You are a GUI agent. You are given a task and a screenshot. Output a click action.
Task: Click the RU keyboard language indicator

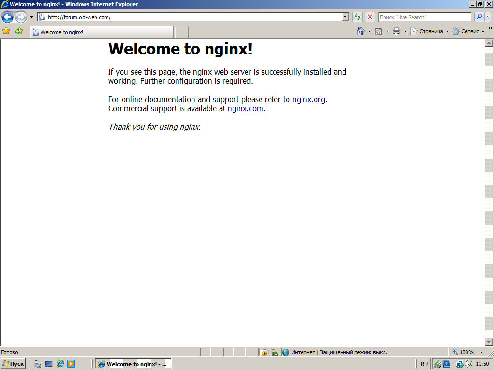[424, 364]
